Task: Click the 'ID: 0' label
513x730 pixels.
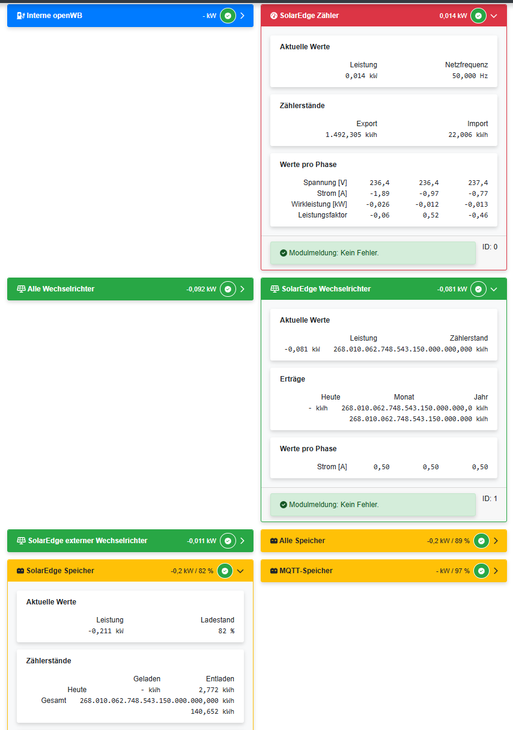Action: (x=490, y=247)
